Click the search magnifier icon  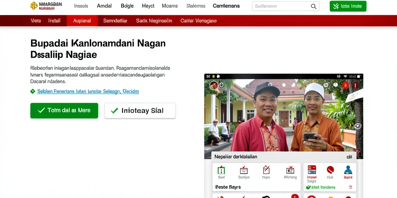(313, 6)
